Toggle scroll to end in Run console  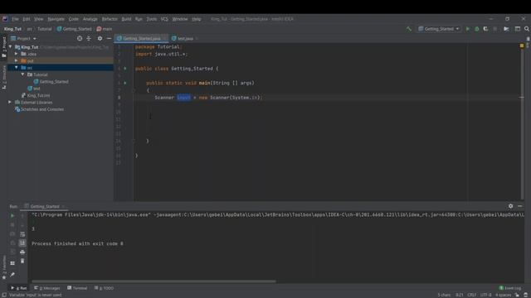[22, 243]
